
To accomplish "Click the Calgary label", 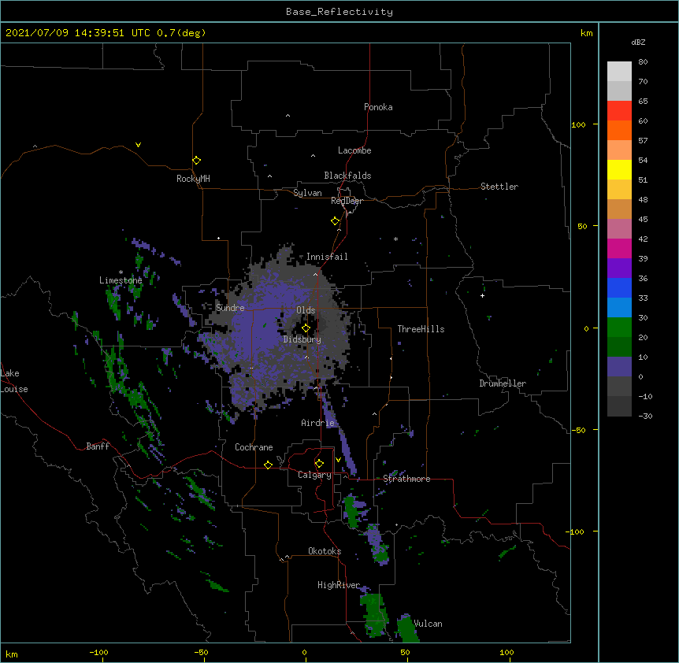I will point(314,475).
